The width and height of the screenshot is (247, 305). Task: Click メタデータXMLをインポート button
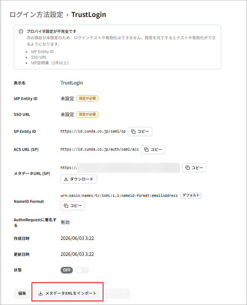pyautogui.click(x=67, y=293)
